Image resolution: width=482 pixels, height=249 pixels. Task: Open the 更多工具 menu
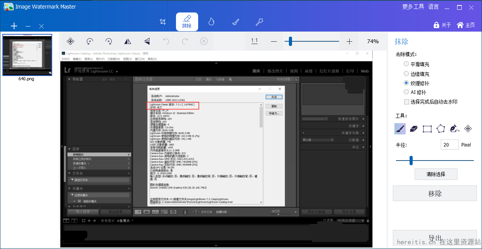tap(413, 7)
